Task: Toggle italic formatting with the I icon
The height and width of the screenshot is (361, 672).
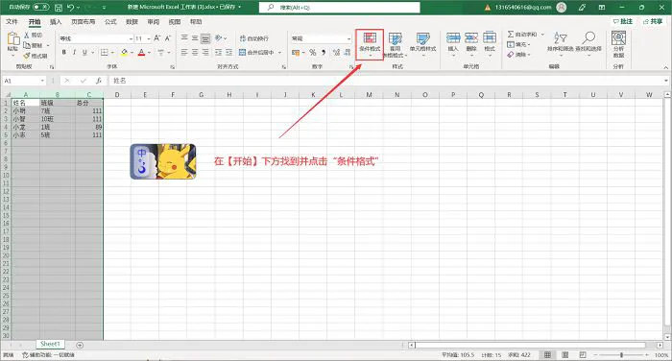Action: [x=74, y=52]
